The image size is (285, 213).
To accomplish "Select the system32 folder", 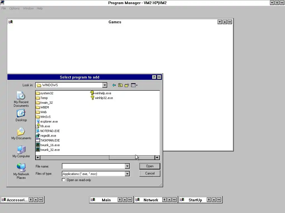I will click(45, 93).
